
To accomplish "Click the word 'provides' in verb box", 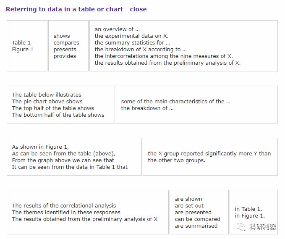I will [x=65, y=56].
